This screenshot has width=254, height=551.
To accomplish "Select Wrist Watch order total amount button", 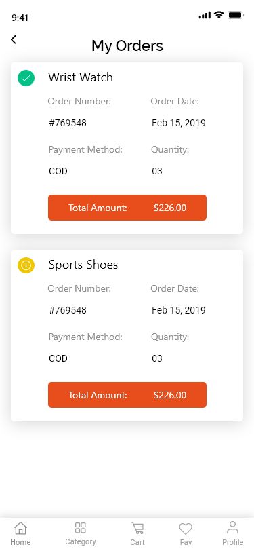I will pos(127,208).
